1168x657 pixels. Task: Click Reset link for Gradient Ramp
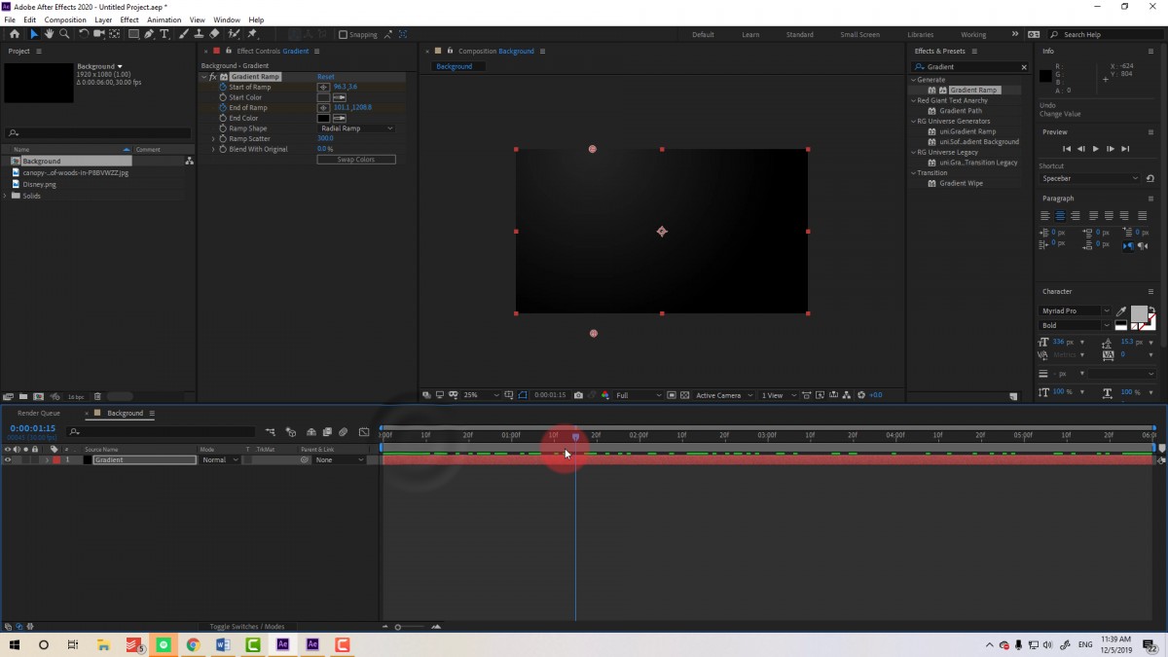(325, 77)
